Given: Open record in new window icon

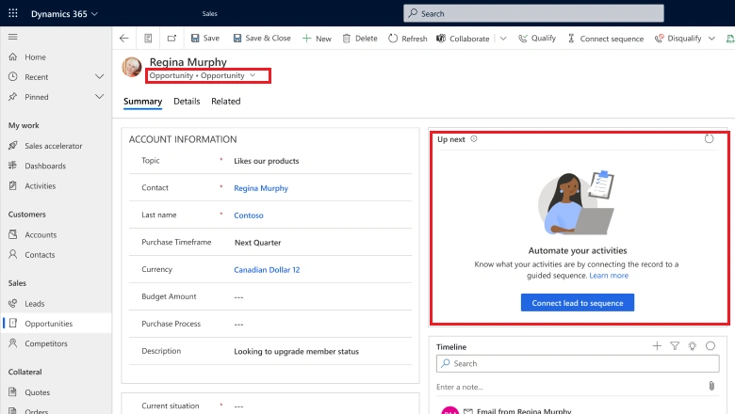Looking at the screenshot, I should [171, 39].
